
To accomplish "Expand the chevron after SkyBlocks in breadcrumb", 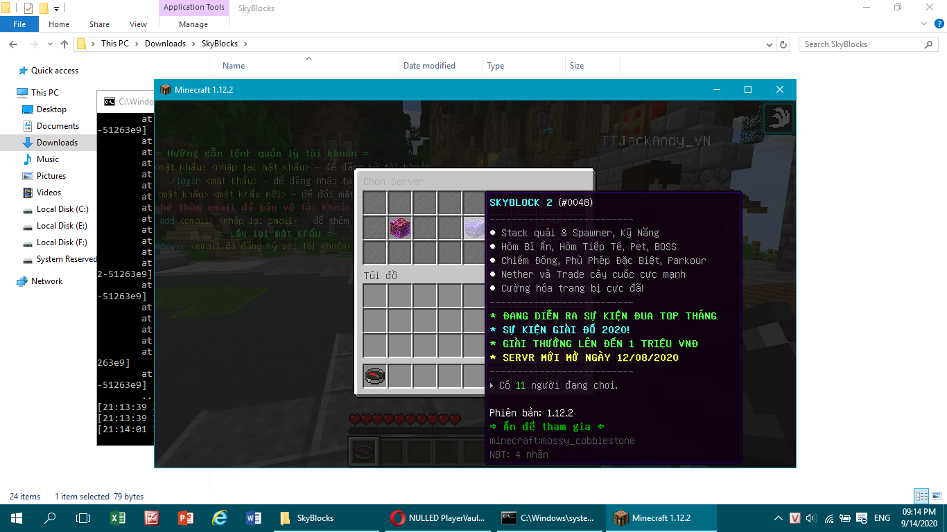I will pos(245,44).
